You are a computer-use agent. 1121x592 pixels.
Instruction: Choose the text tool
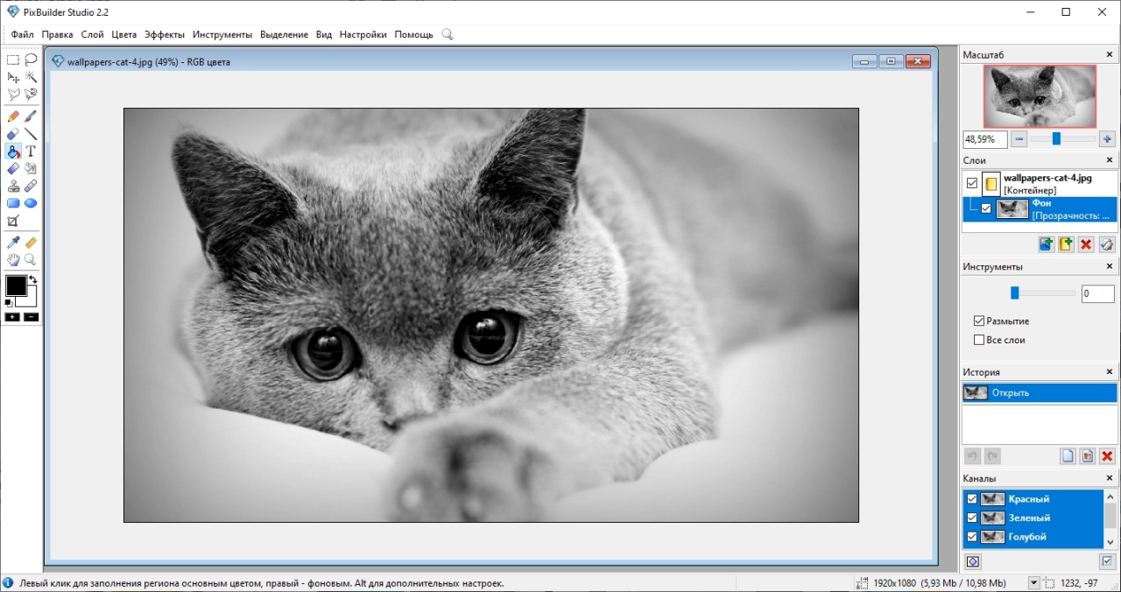click(x=31, y=152)
